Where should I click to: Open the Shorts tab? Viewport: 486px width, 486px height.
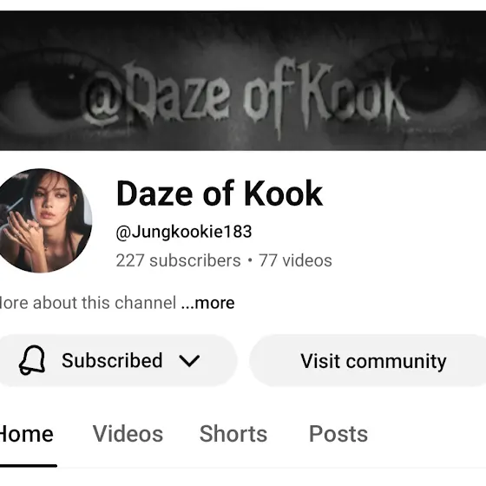[233, 434]
